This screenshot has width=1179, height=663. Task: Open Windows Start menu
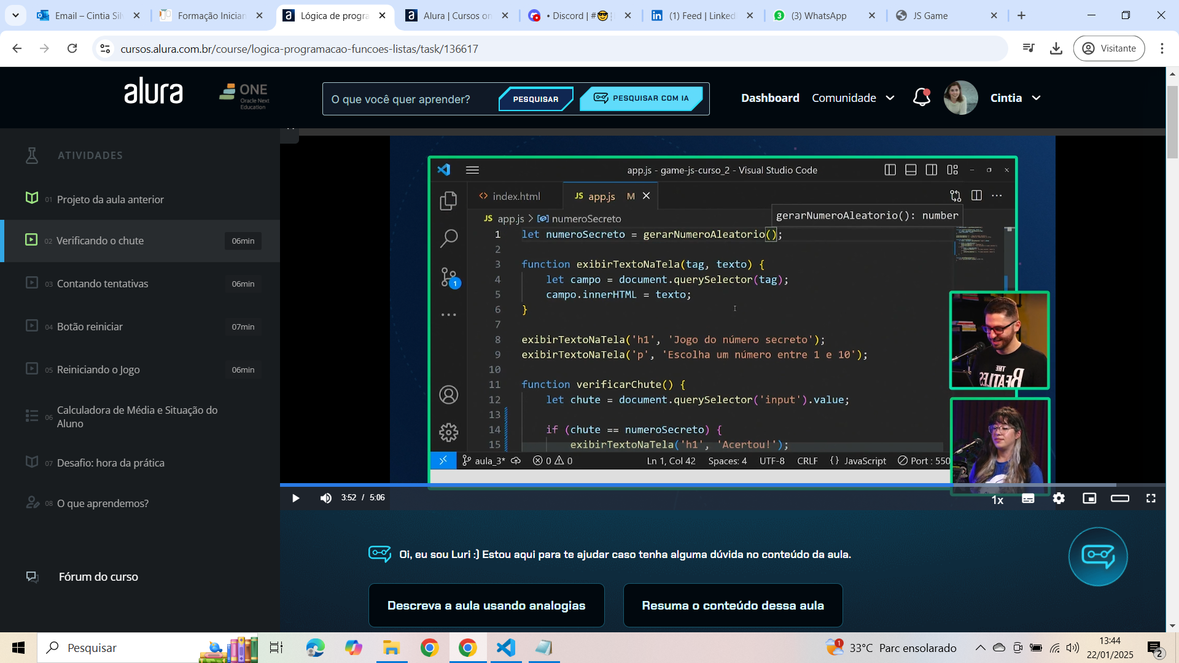tap(18, 648)
